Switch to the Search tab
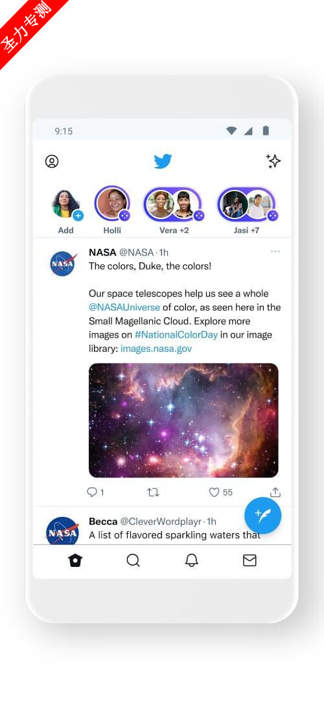This screenshot has width=324, height=701. pos(133,560)
